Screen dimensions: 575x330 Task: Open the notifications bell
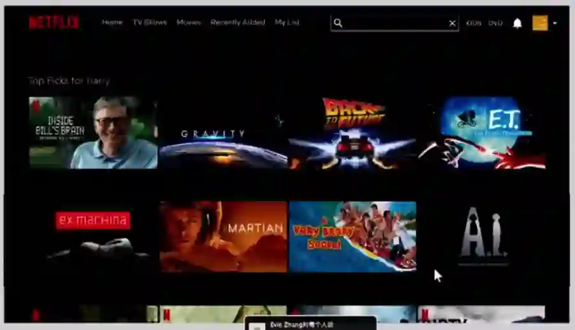click(517, 23)
